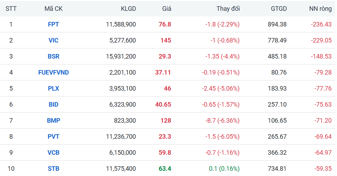Select BSR net foreign value -148.53

(x=321, y=56)
